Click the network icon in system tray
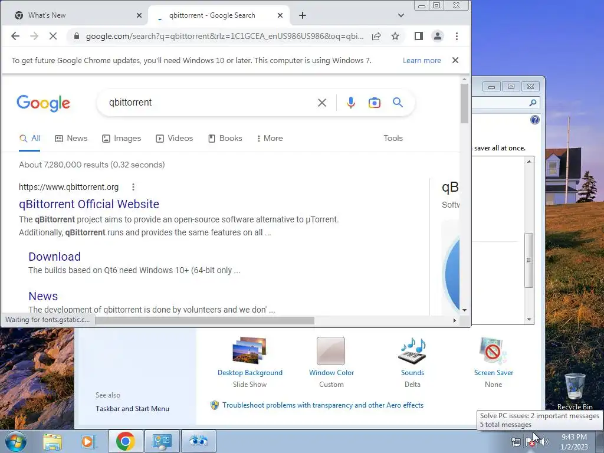Viewport: 604px width, 453px height. [516, 441]
